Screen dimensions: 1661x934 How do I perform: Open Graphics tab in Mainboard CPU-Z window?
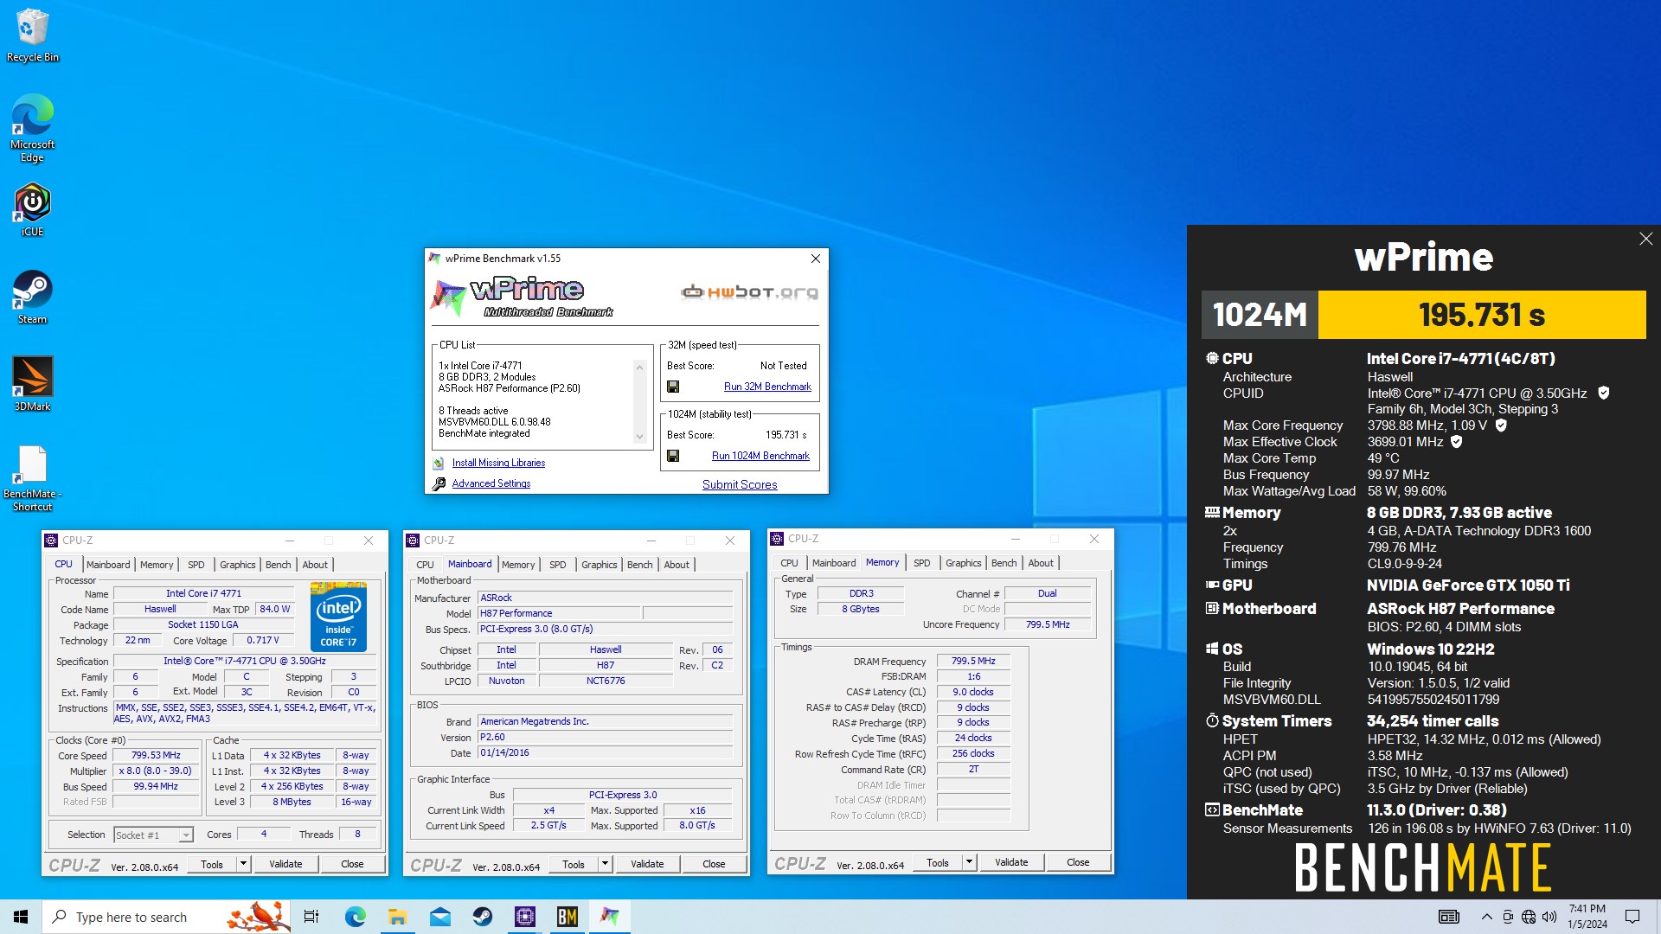(x=599, y=565)
